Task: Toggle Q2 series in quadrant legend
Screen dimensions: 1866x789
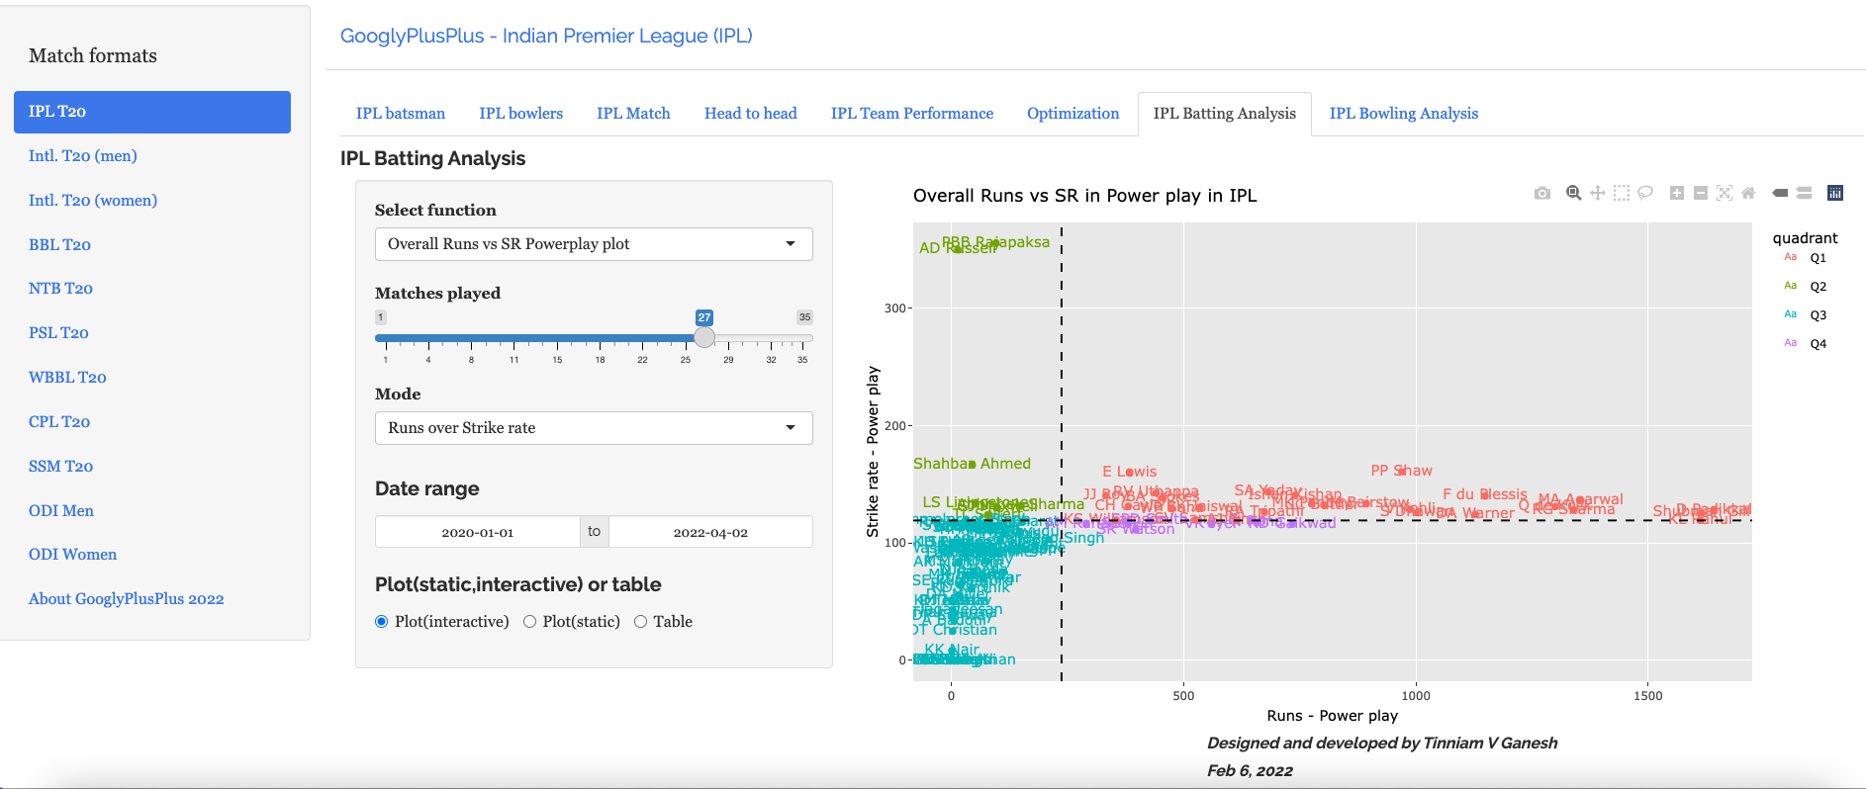Action: pos(1817,287)
